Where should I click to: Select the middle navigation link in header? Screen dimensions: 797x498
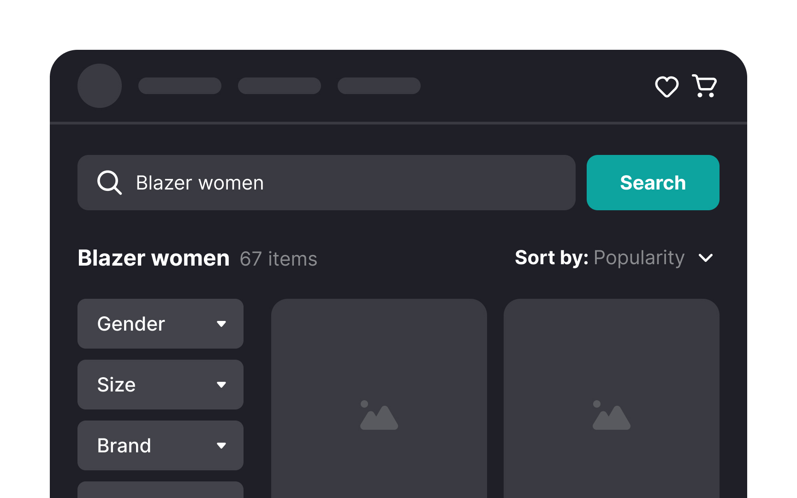[x=280, y=86]
